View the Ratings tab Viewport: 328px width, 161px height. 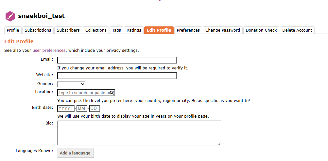(134, 30)
